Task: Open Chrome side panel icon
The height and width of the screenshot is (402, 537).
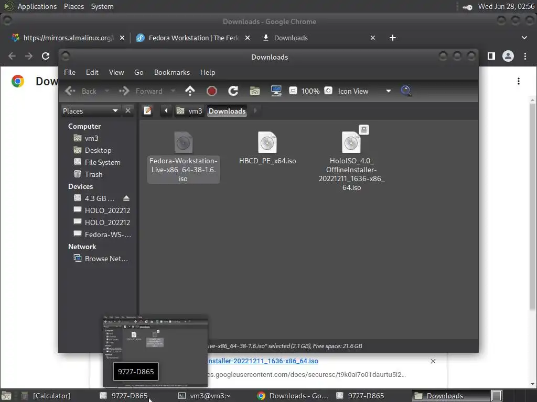Action: (x=491, y=56)
